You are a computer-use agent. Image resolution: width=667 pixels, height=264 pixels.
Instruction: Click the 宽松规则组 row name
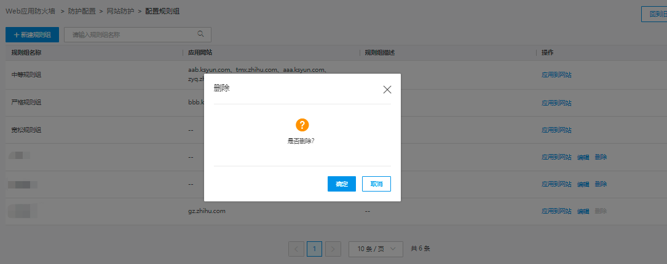(26, 130)
